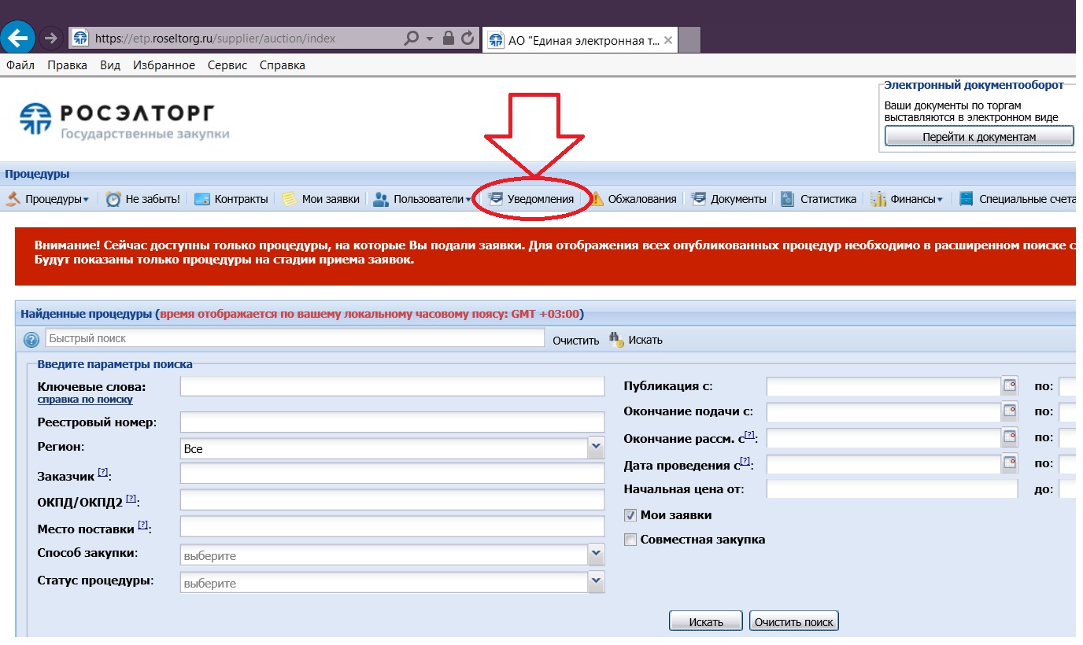The height and width of the screenshot is (645, 1083).
Task: Open calendar picker for Публикация с field
Action: point(1009,386)
